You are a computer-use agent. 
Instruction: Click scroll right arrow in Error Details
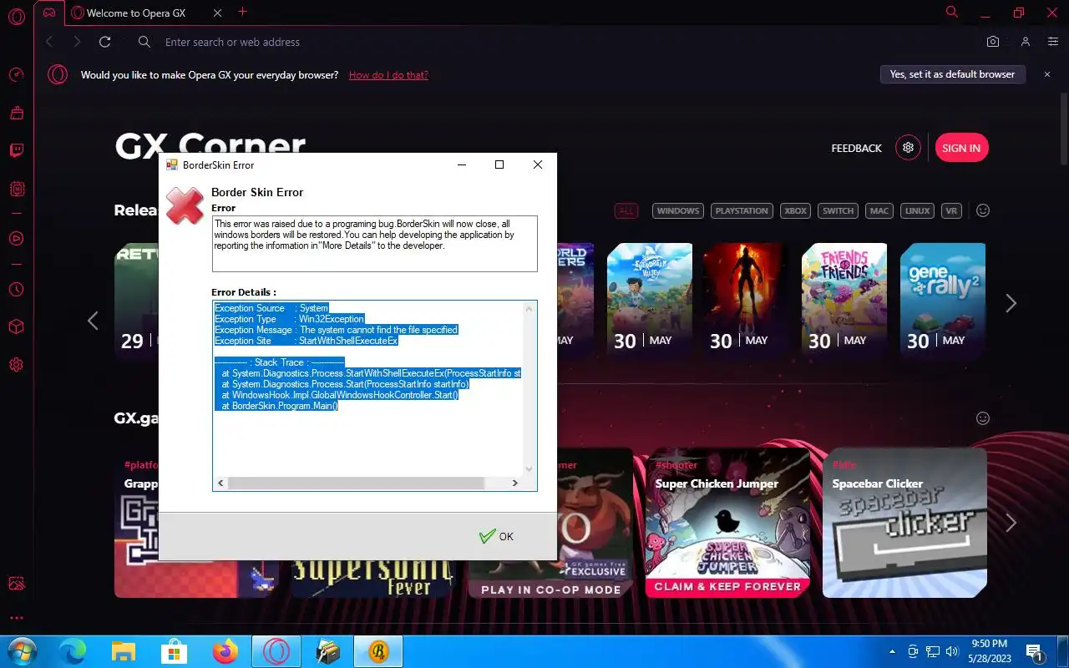coord(515,483)
